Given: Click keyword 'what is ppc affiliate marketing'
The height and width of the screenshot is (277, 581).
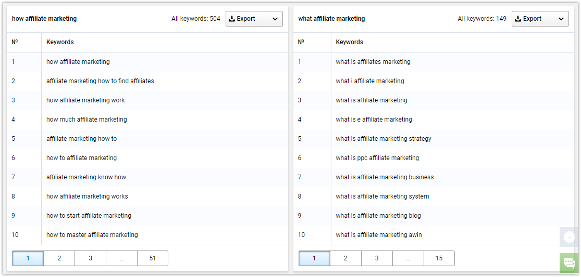Looking at the screenshot, I should tap(378, 158).
